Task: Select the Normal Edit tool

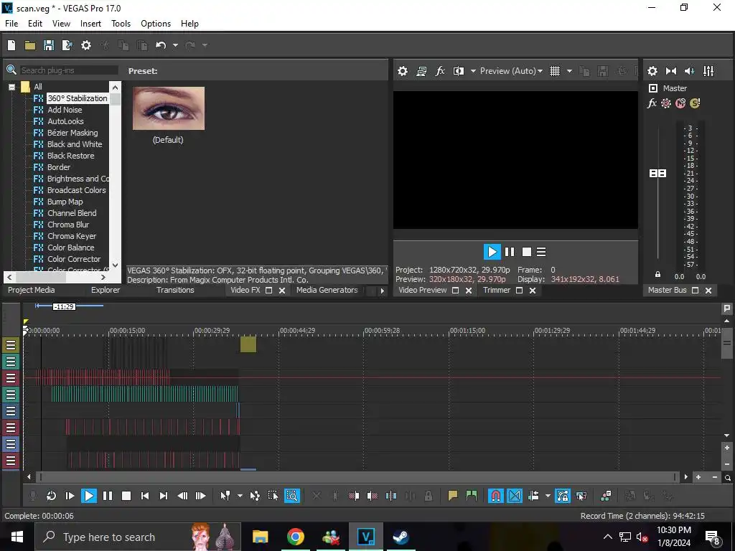Action: tap(225, 496)
